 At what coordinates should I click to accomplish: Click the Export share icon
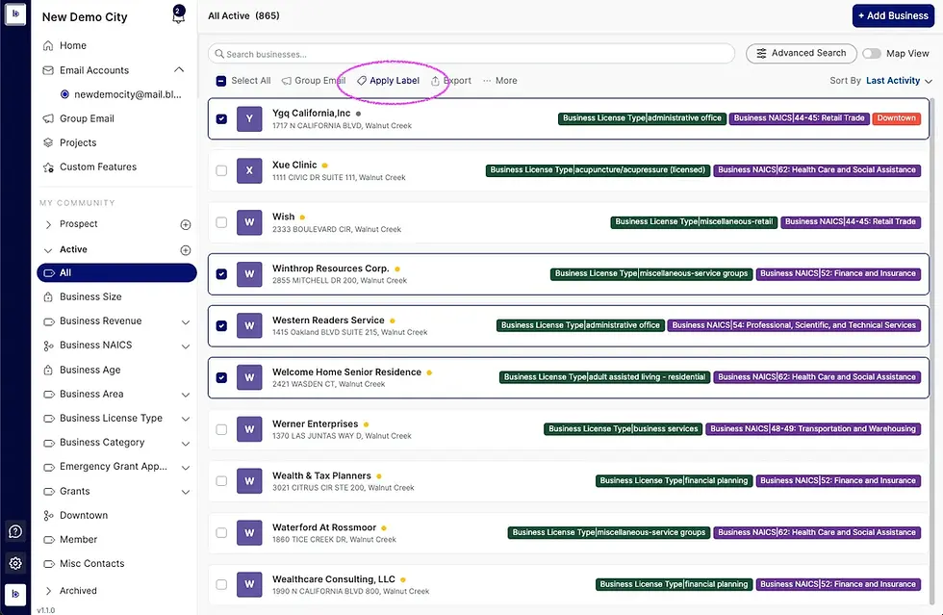(435, 81)
